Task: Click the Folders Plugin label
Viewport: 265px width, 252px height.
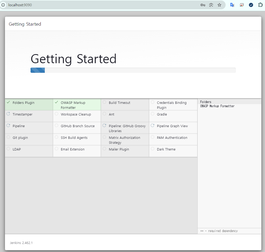Action: point(24,103)
